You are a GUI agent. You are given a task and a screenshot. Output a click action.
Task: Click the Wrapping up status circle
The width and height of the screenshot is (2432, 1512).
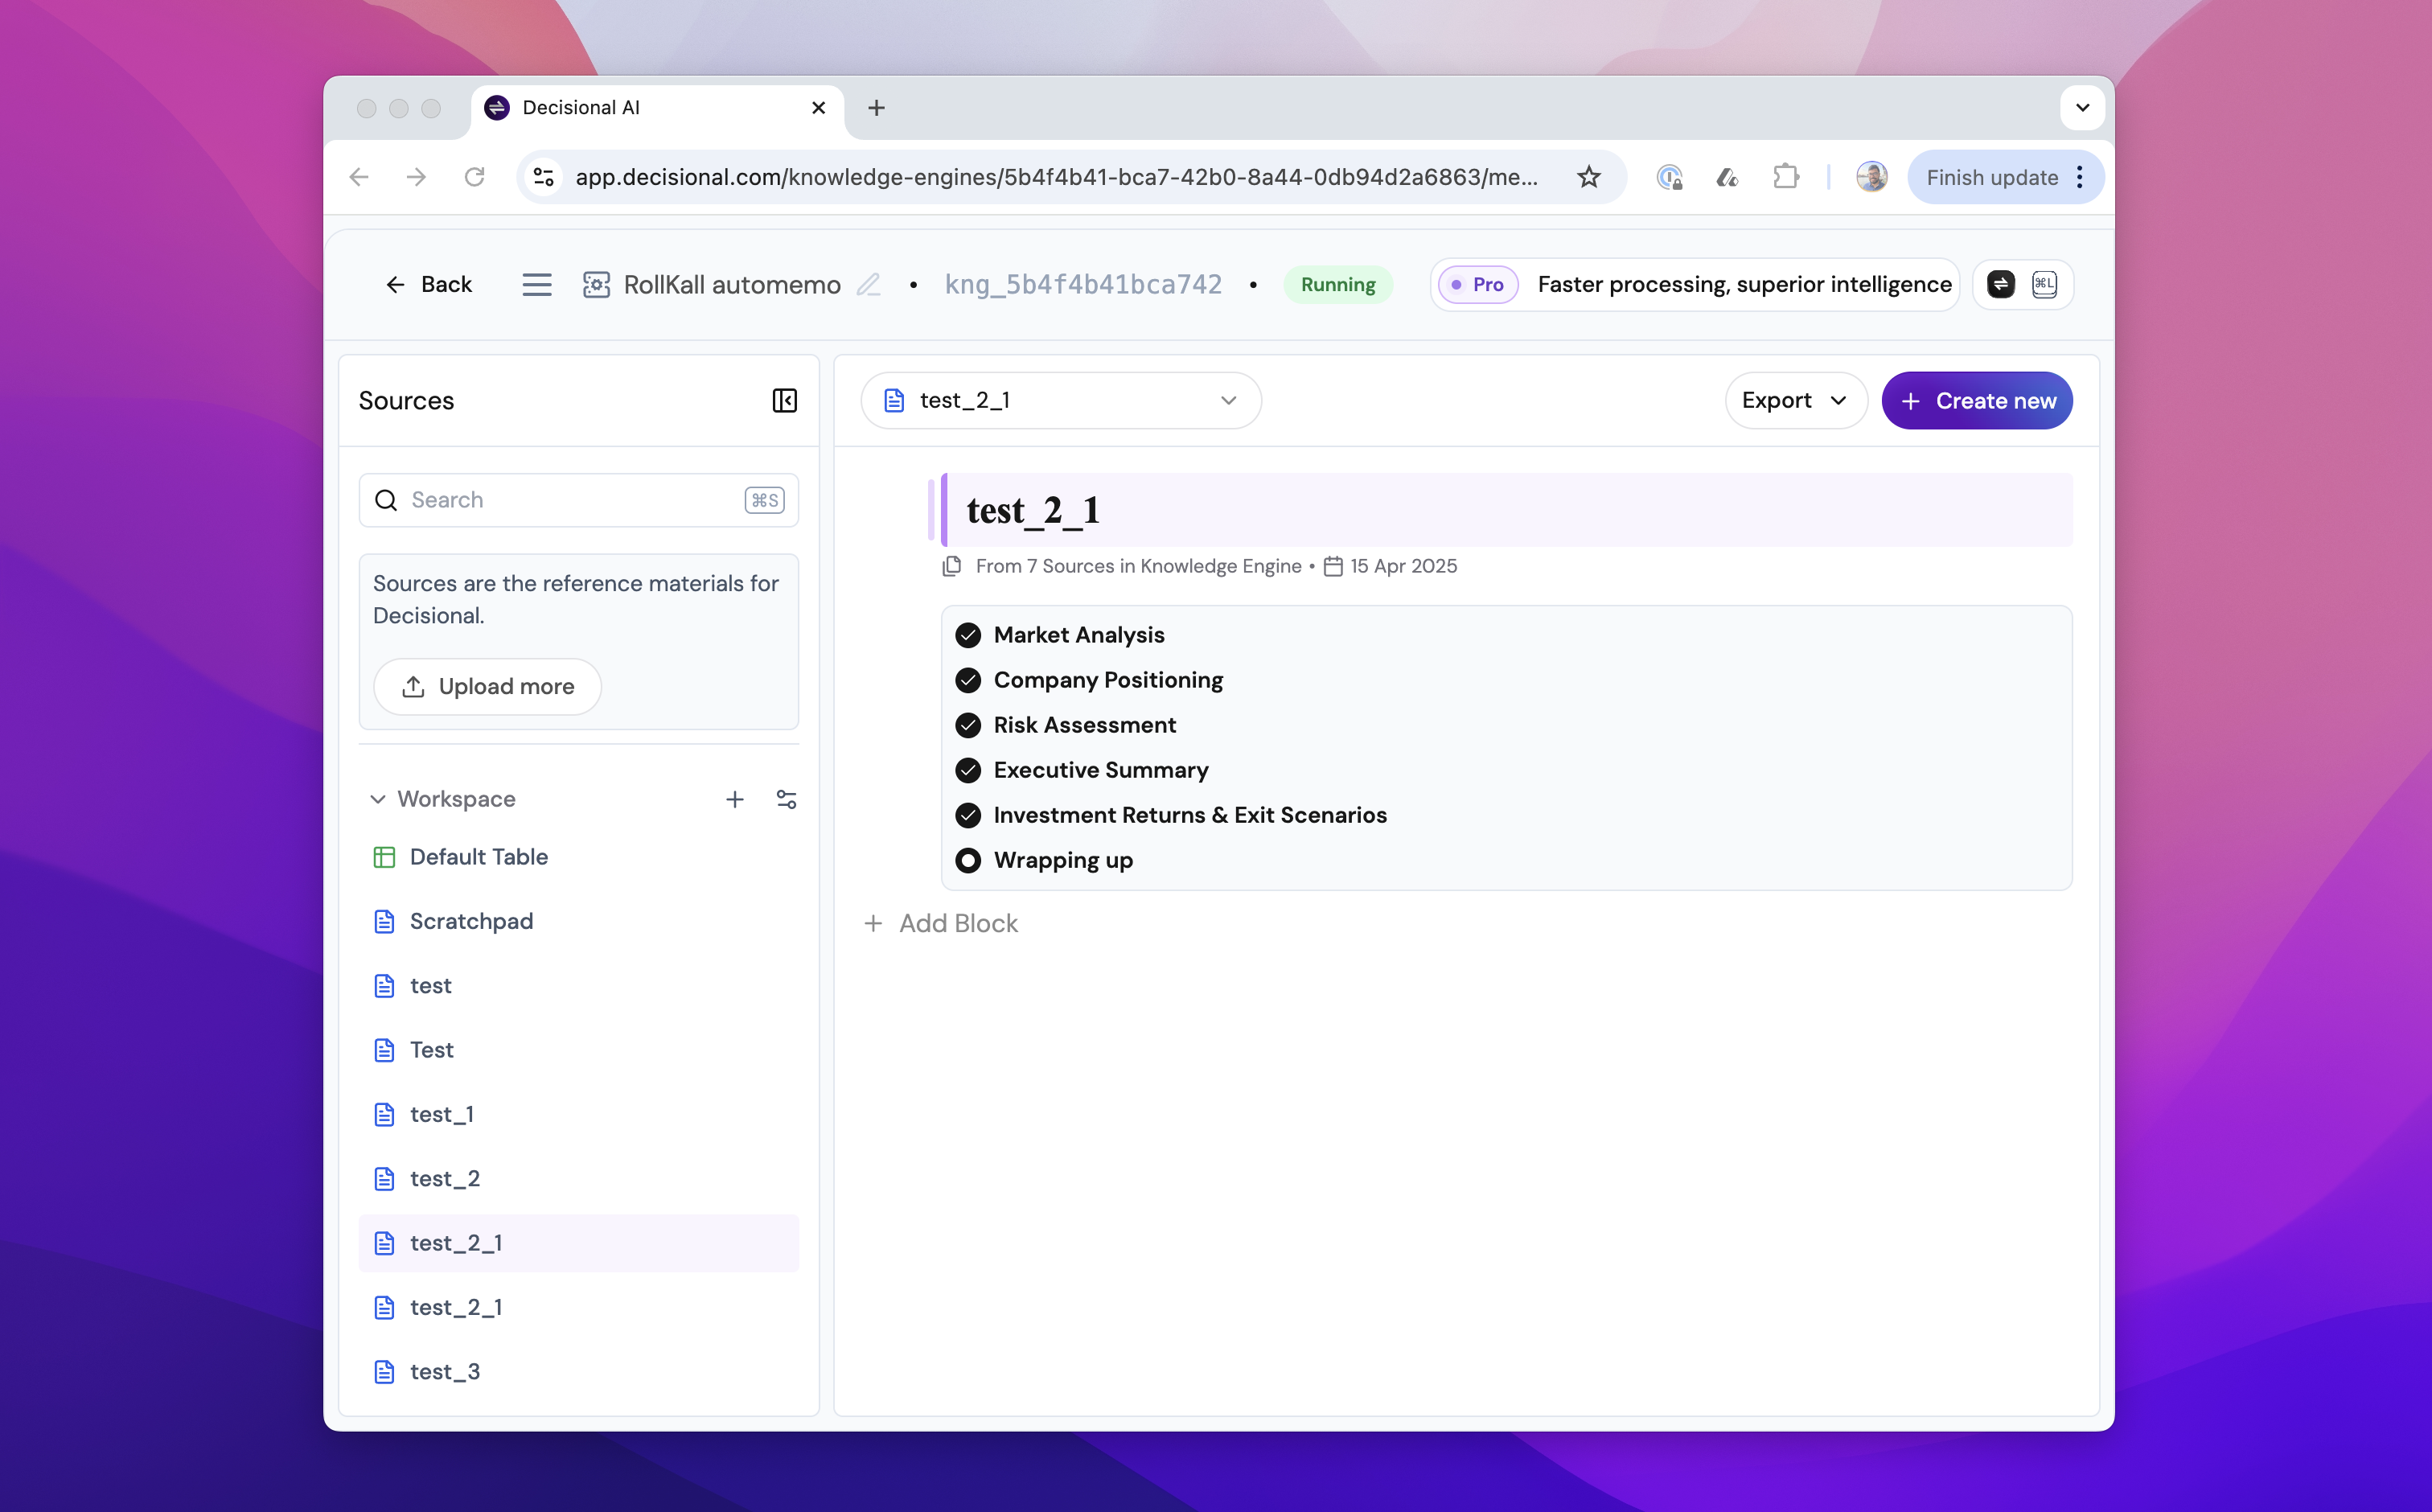click(x=967, y=860)
